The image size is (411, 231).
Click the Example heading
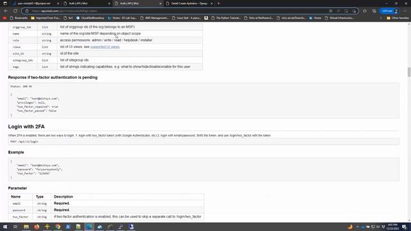[x=16, y=153]
